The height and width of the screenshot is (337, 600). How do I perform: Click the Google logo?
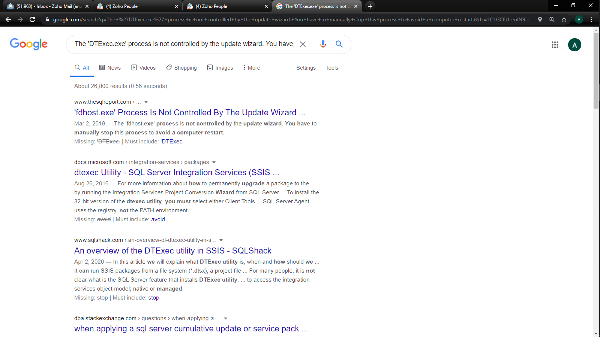(x=28, y=44)
